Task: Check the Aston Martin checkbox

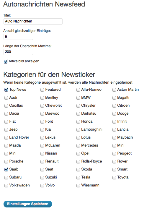Action: [114, 90]
